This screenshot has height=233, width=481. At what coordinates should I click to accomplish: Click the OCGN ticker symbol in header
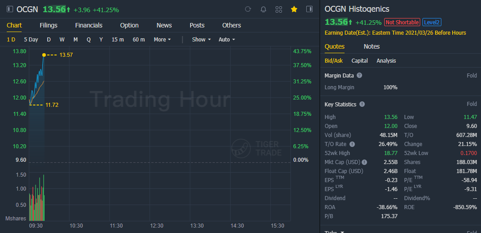pyautogui.click(x=27, y=9)
